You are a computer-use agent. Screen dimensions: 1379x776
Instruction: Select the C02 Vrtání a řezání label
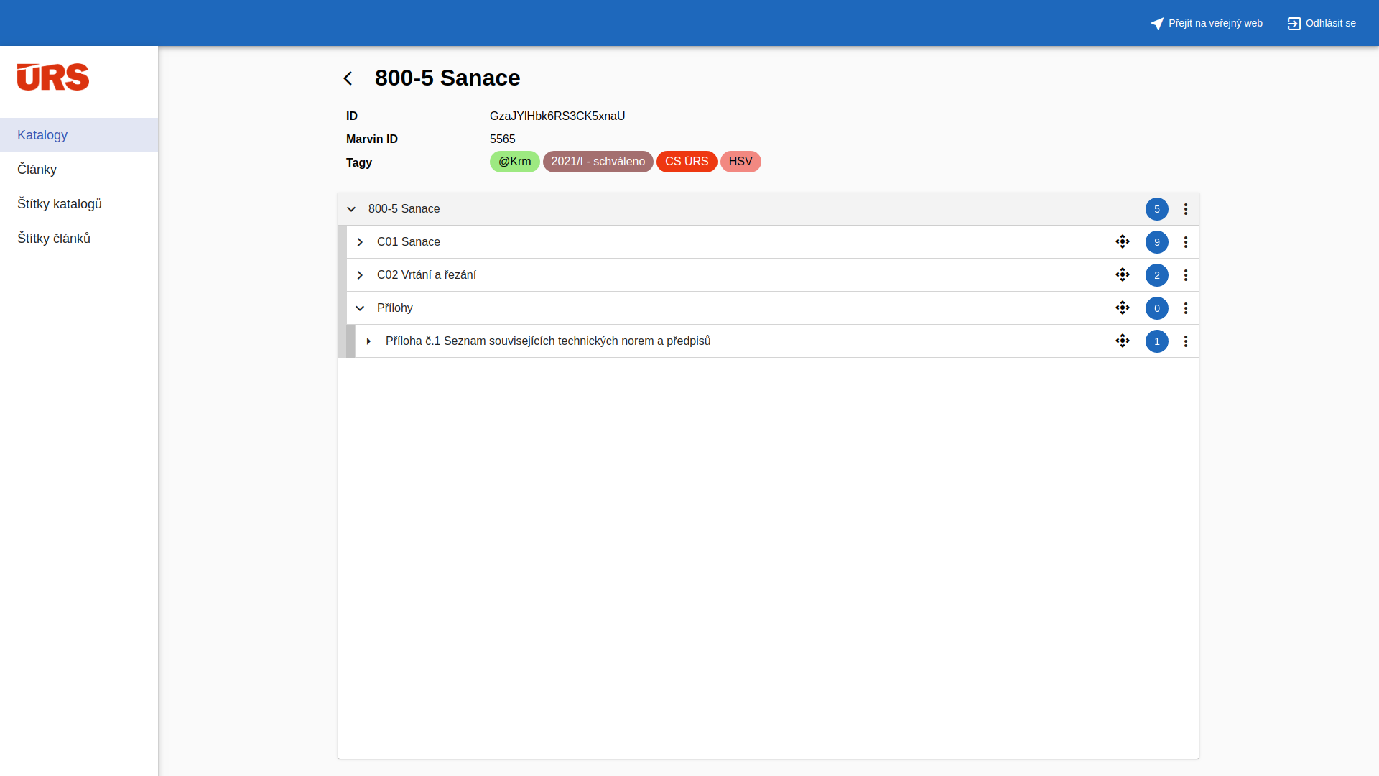[x=427, y=275]
